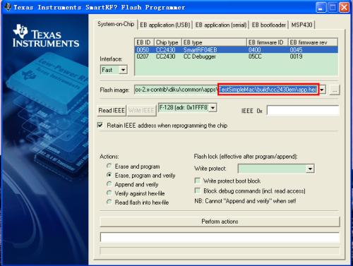The height and width of the screenshot is (266, 353).
Task: Open the MSP430 tab
Action: click(x=301, y=25)
